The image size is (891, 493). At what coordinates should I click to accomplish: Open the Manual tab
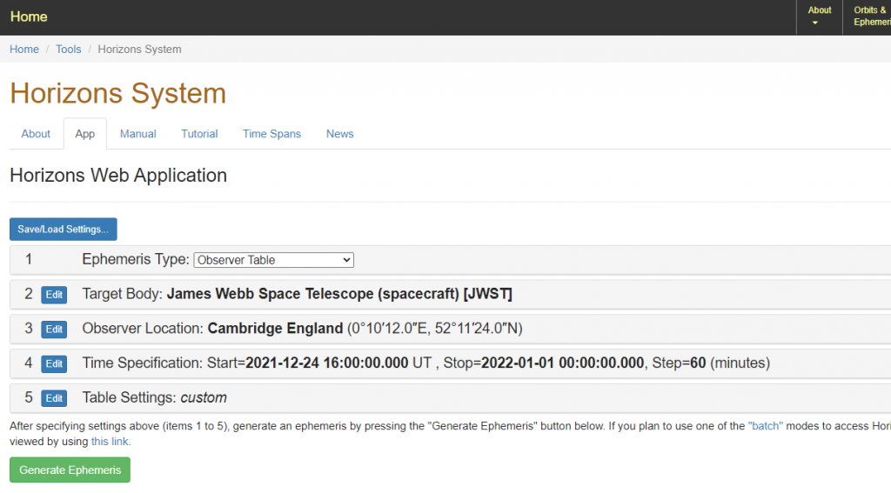pos(137,134)
